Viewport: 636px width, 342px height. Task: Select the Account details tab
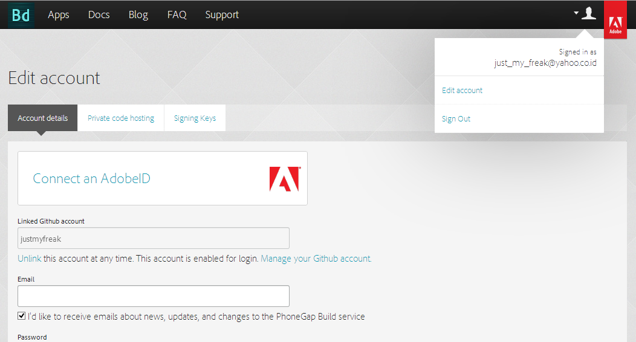point(43,118)
